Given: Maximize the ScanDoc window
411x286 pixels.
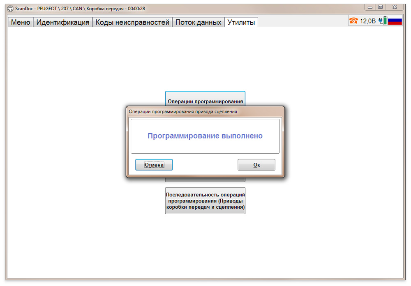Looking at the screenshot, I should point(380,7).
